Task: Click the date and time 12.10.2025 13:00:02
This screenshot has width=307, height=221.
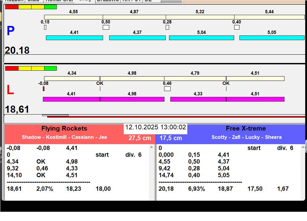Action: (156, 127)
